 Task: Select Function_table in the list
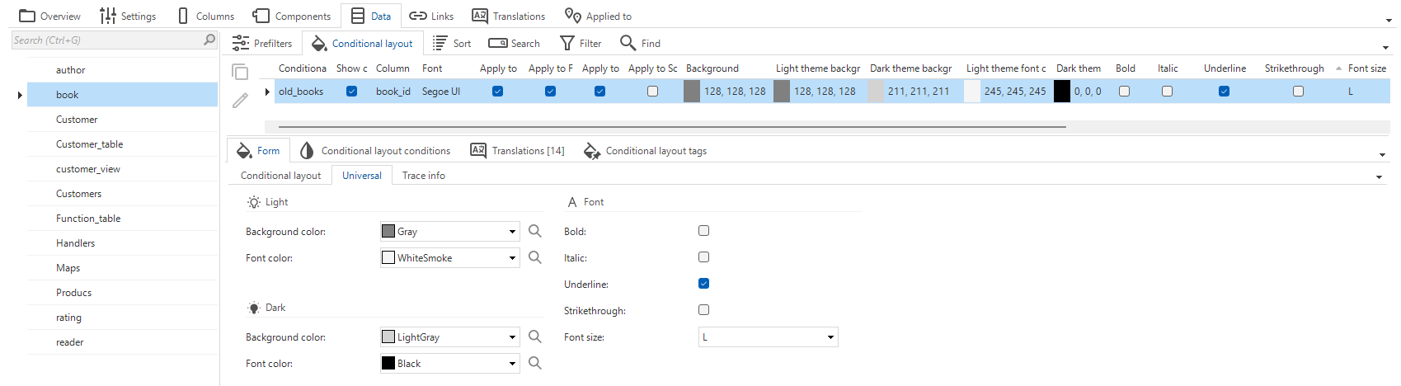pos(122,219)
